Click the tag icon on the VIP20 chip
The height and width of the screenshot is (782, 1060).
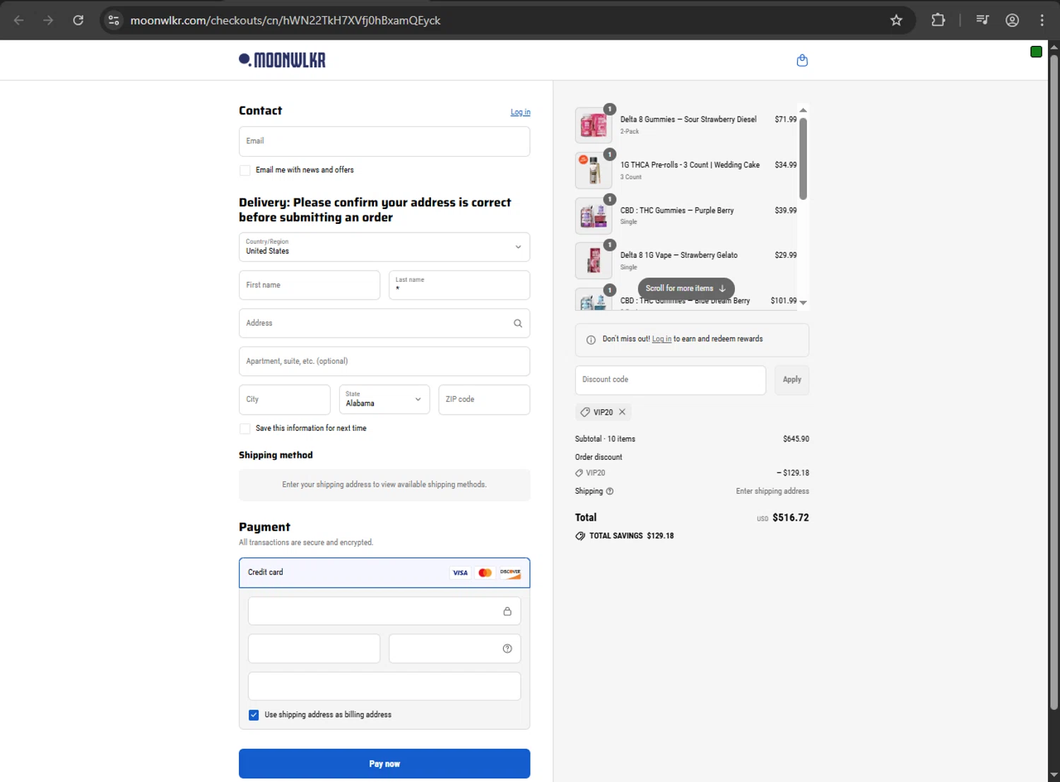(x=585, y=412)
